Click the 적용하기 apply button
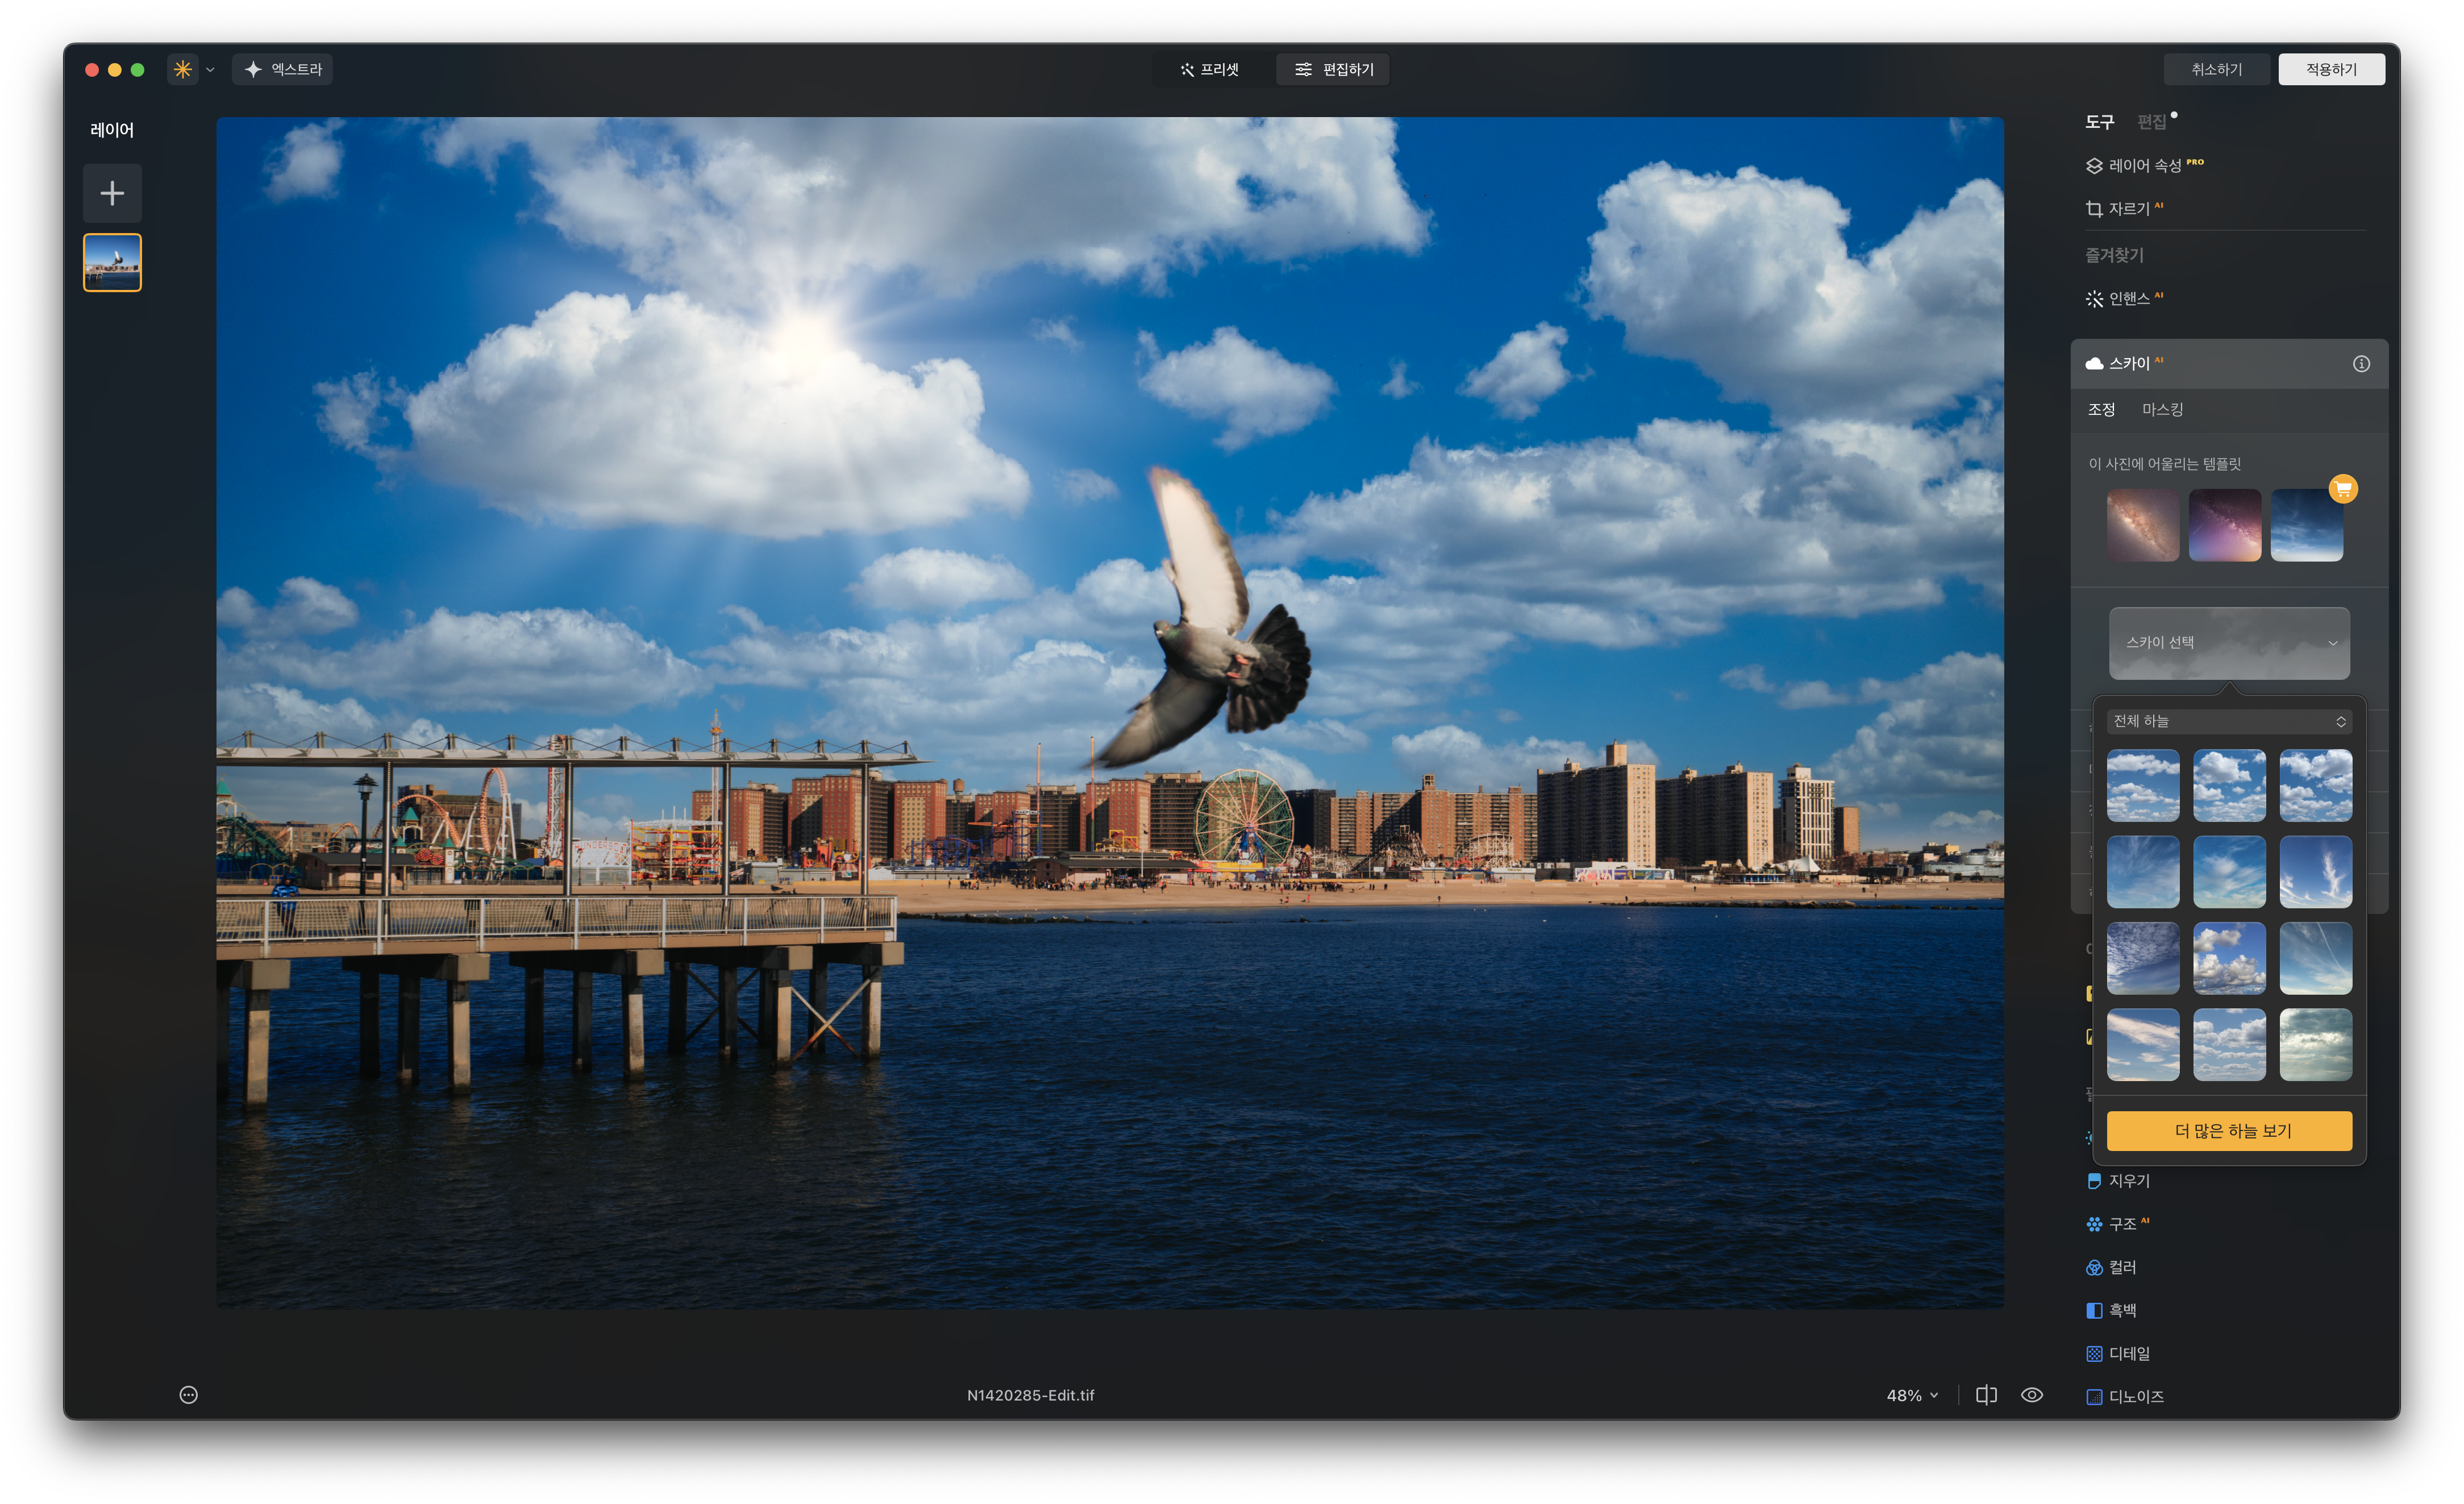This screenshot has width=2464, height=1504. 2330,69
